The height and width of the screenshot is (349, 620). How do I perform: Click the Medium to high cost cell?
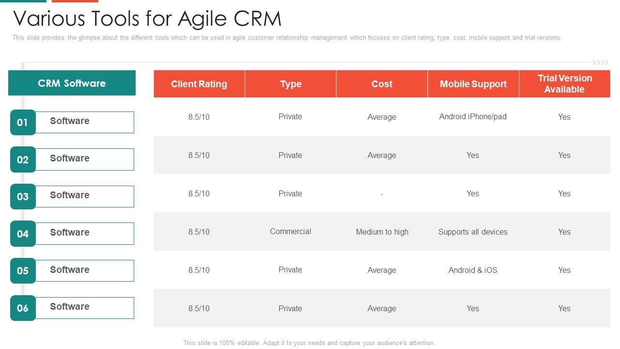click(x=382, y=232)
